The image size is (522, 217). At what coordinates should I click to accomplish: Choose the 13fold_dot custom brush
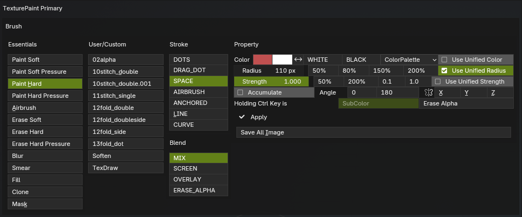pyautogui.click(x=126, y=144)
